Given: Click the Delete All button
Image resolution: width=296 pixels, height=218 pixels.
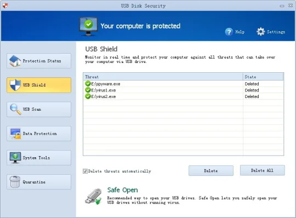Looking at the screenshot, I should click(263, 170).
